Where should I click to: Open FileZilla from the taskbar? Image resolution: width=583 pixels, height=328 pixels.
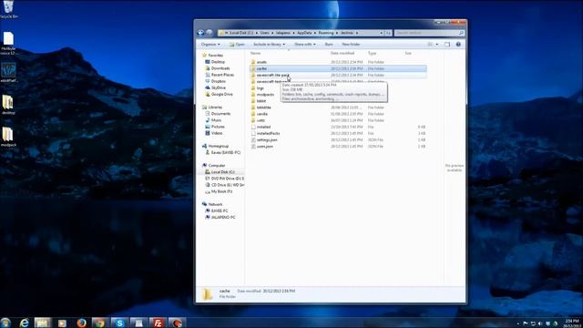click(x=158, y=323)
